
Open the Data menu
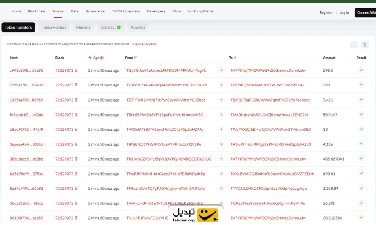point(74,11)
